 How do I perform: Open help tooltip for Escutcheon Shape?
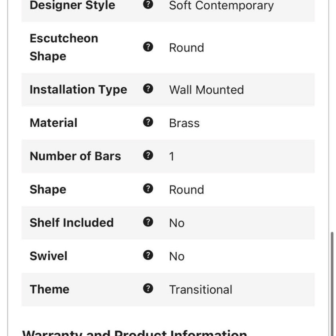148,47
